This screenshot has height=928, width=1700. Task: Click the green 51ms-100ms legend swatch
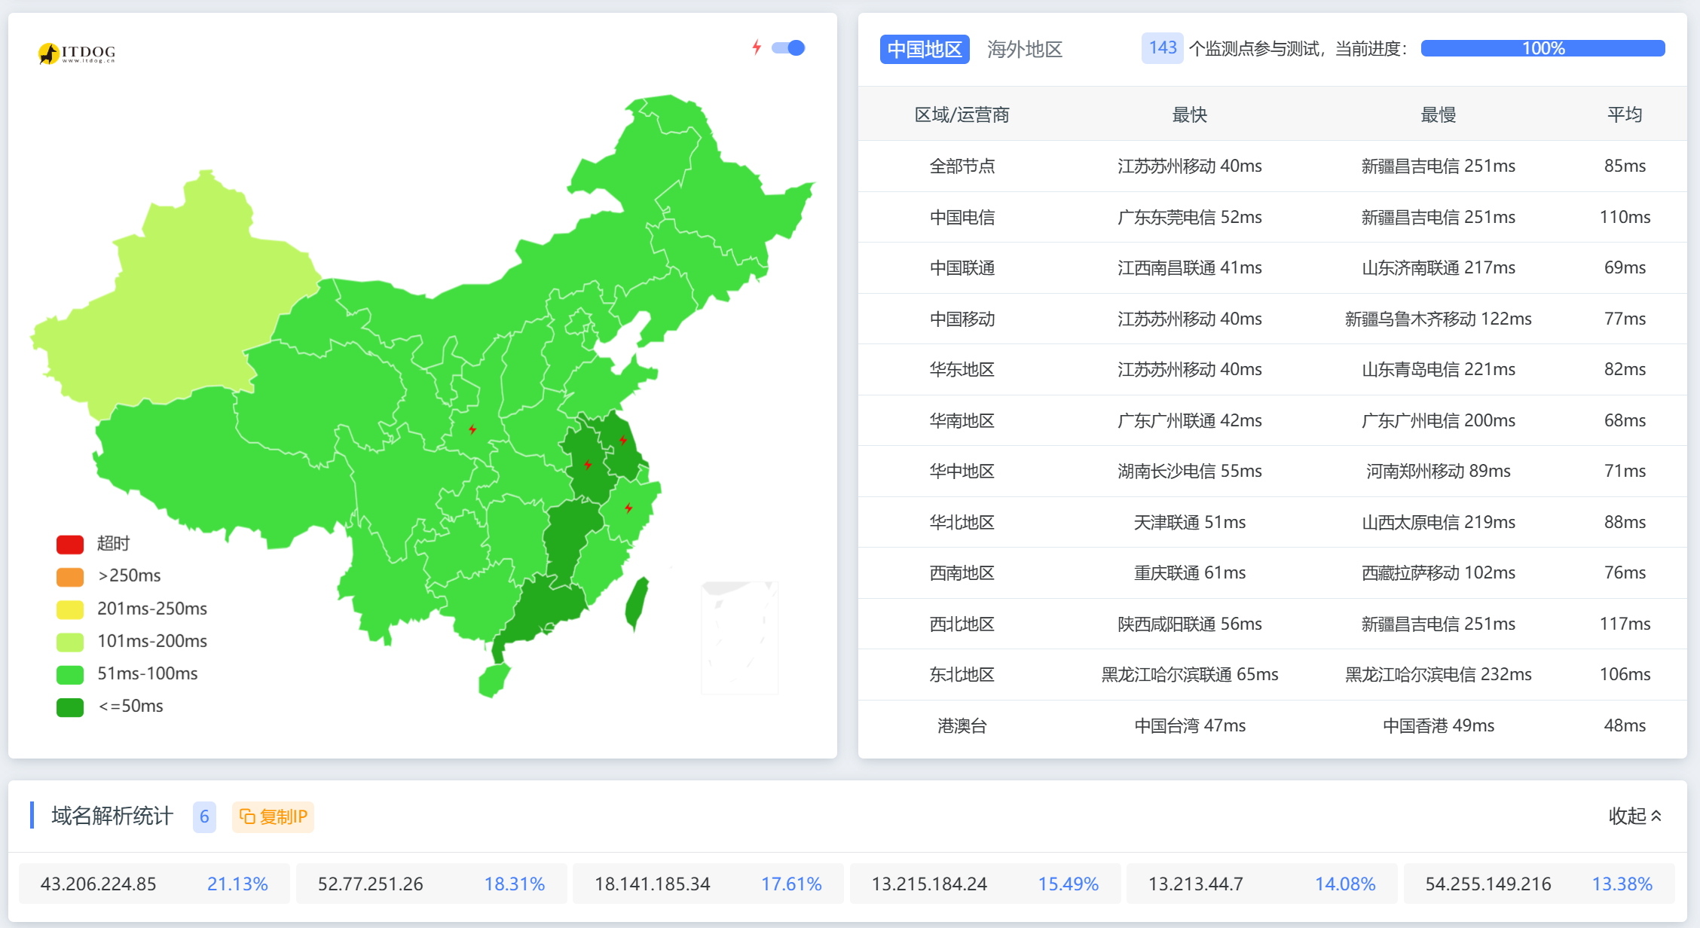click(x=70, y=674)
